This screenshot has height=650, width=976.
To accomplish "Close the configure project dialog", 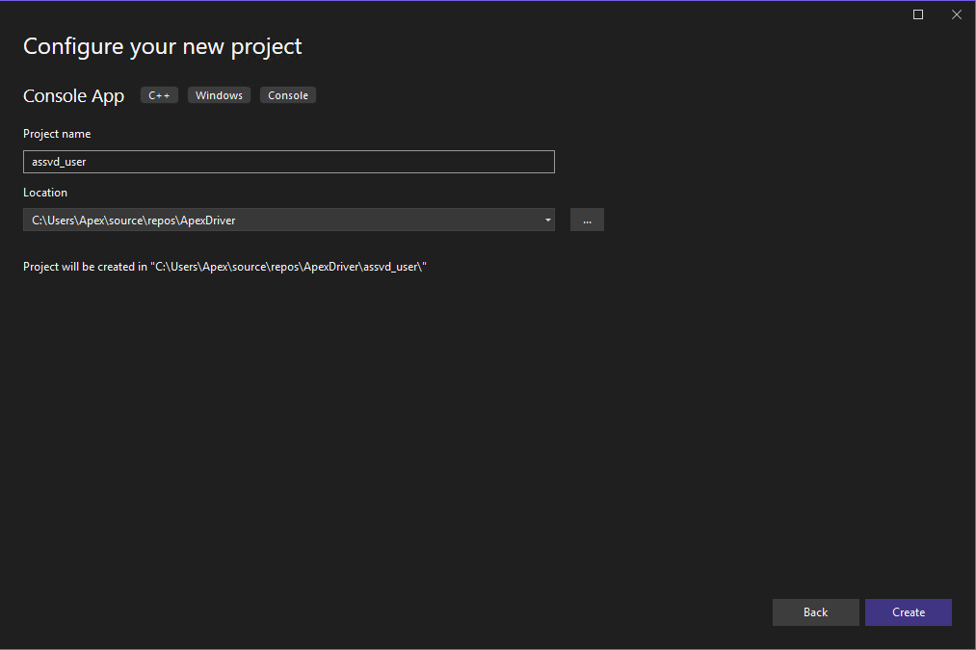I will point(956,14).
